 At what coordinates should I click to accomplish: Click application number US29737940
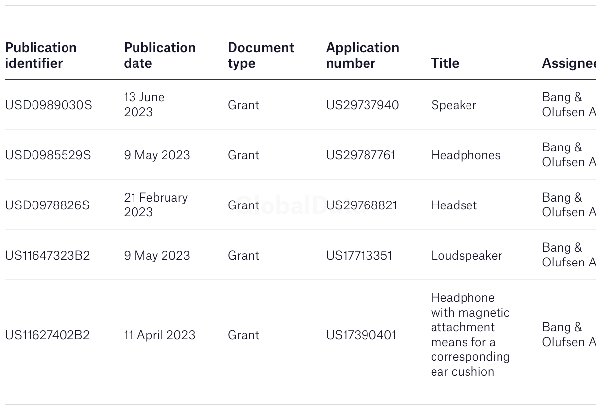(362, 105)
